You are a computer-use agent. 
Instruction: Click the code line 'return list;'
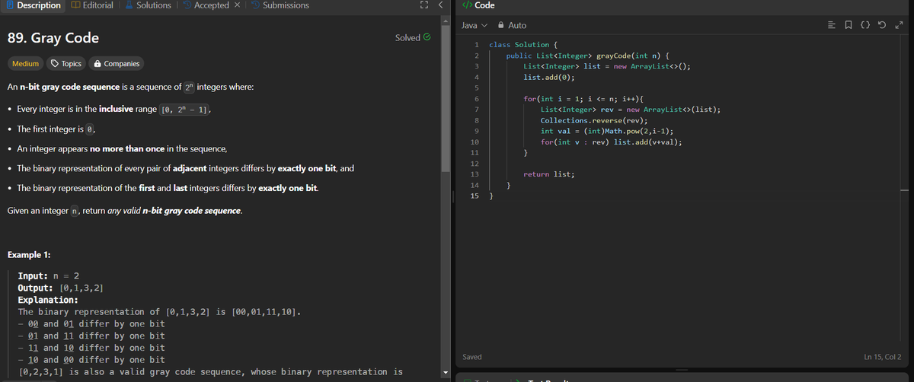tap(548, 174)
